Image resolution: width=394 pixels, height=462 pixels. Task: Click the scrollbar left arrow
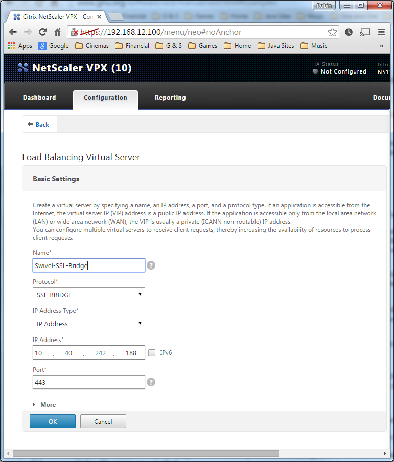point(8,453)
